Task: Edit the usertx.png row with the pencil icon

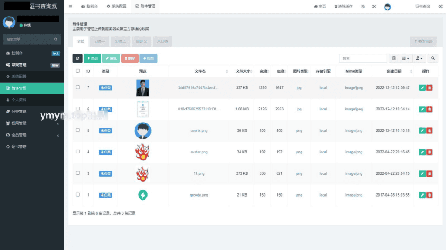Action: 422,131
